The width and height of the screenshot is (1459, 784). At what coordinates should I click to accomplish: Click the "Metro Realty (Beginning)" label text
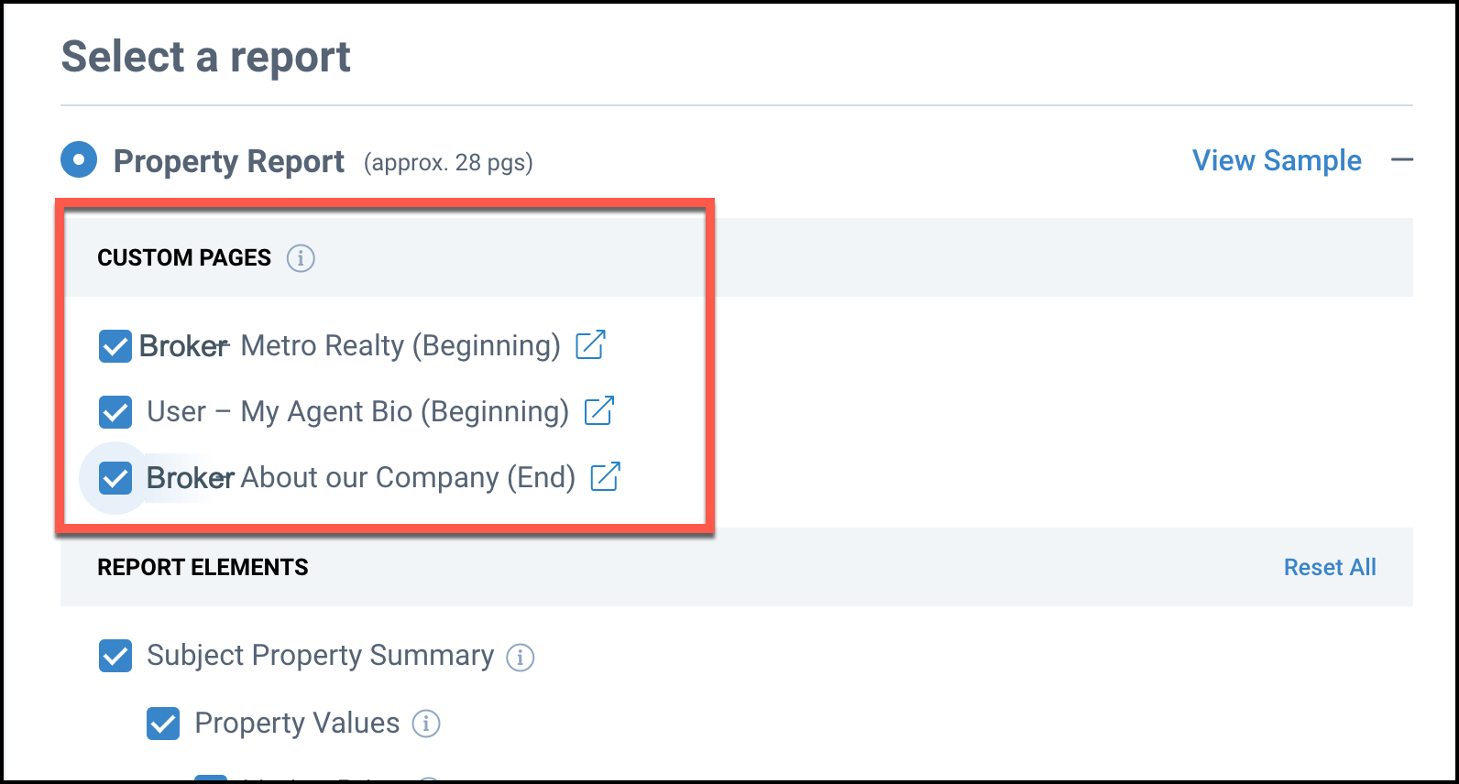(400, 345)
